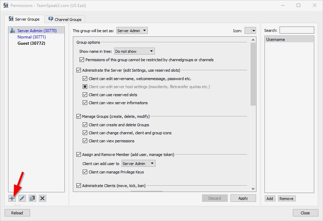Focus the Search input field

pyautogui.click(x=297, y=30)
